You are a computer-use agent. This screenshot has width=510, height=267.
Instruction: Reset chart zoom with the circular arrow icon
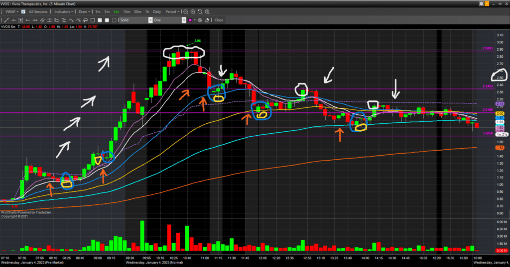coord(201,11)
